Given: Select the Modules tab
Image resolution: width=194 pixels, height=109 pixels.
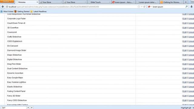Looking at the screenshot, I should click(27, 2).
